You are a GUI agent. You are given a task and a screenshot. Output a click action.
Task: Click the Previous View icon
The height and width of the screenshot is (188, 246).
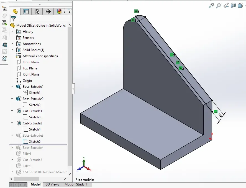(226, 5)
